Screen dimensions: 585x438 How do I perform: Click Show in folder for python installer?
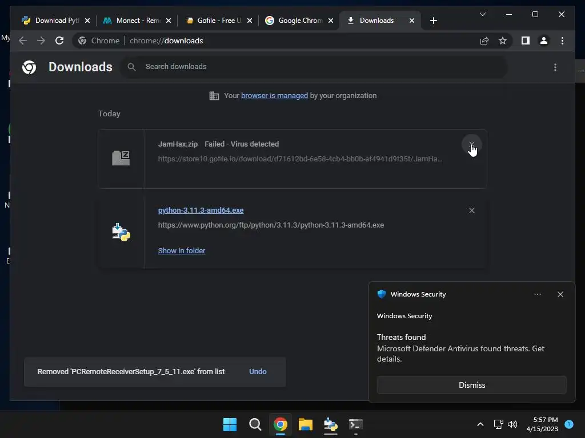(182, 251)
